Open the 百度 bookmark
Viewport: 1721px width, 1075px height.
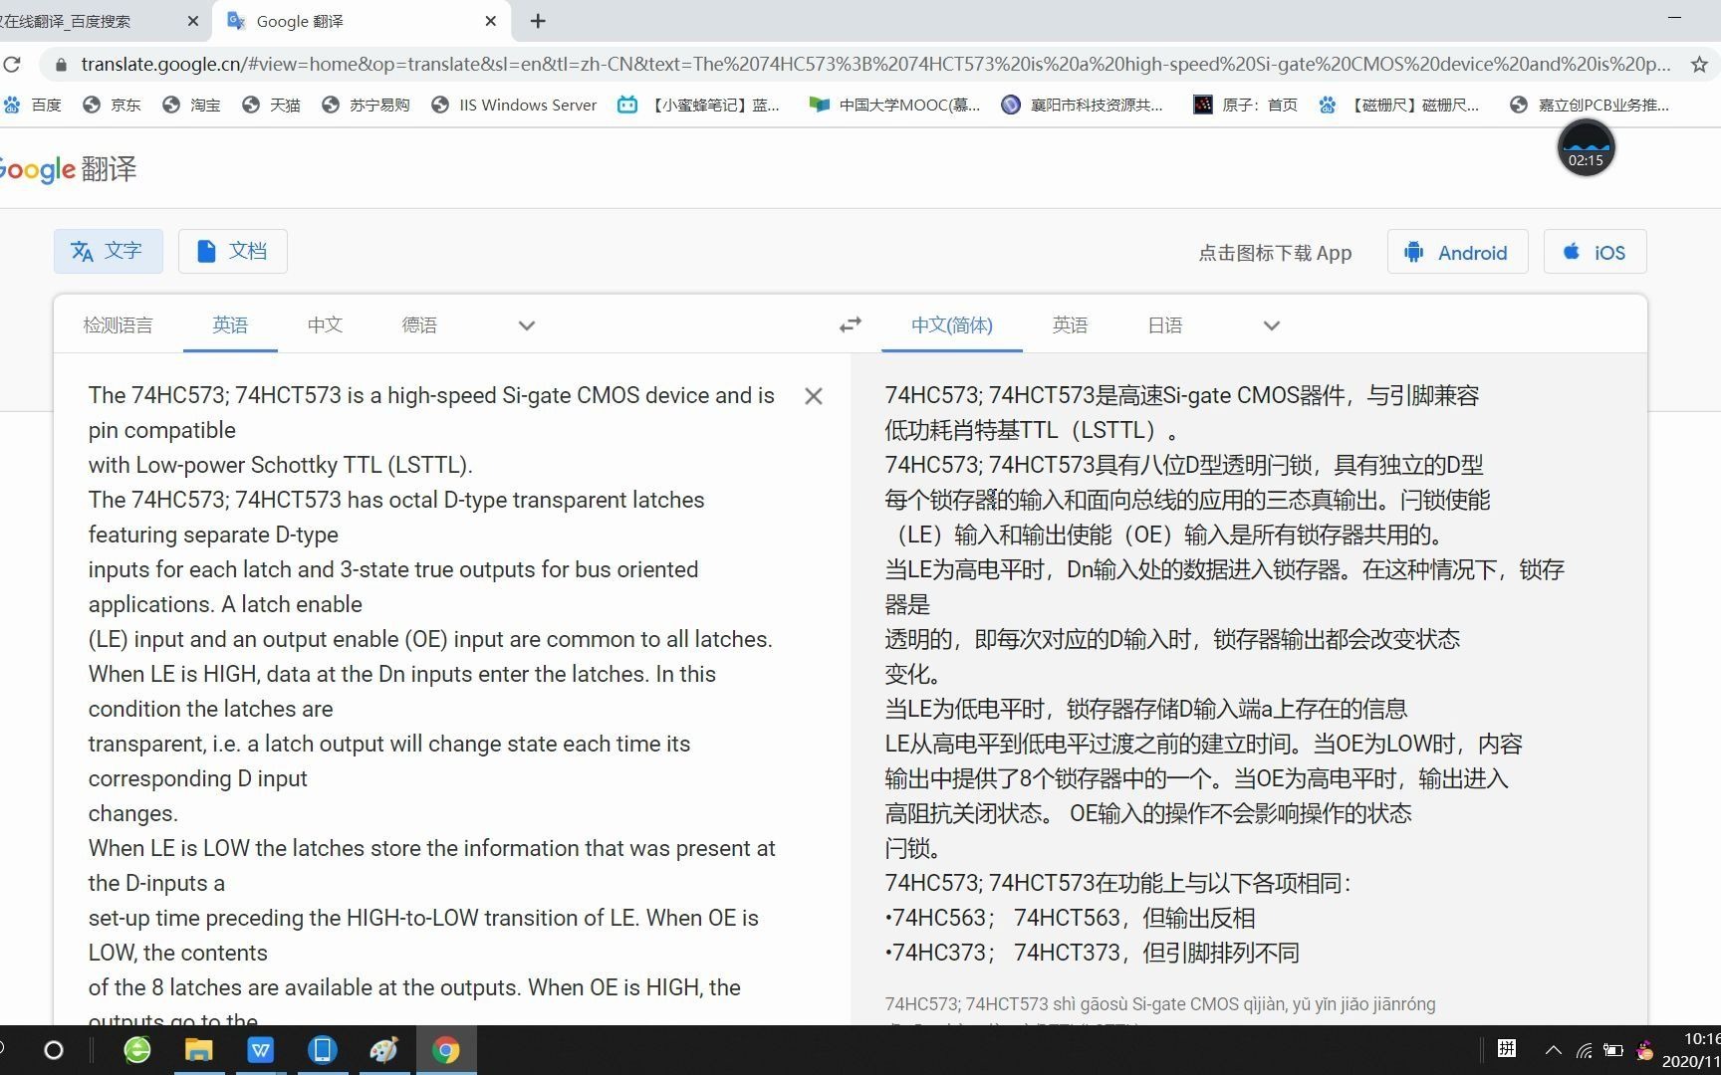click(33, 105)
